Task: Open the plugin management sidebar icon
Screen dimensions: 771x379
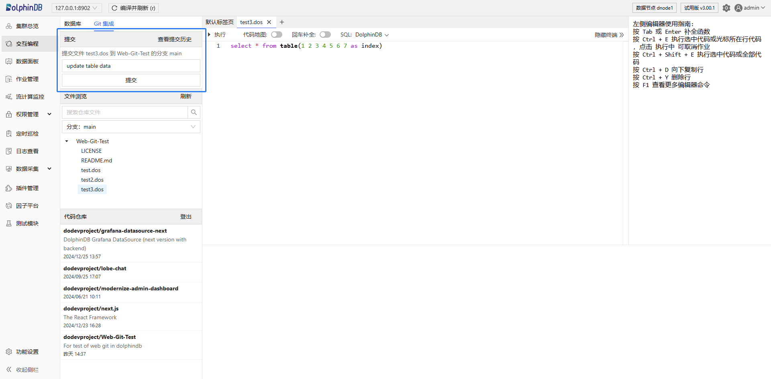Action: coord(9,188)
